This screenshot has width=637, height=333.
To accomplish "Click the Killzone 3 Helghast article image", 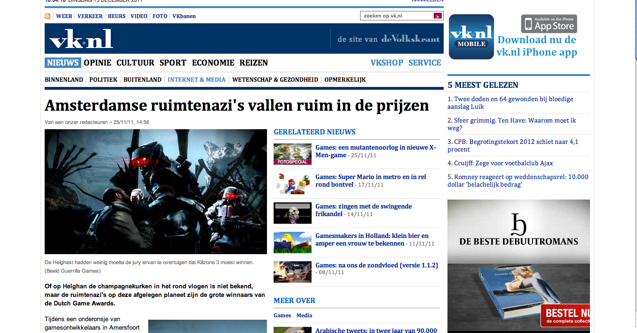I will pyautogui.click(x=156, y=192).
